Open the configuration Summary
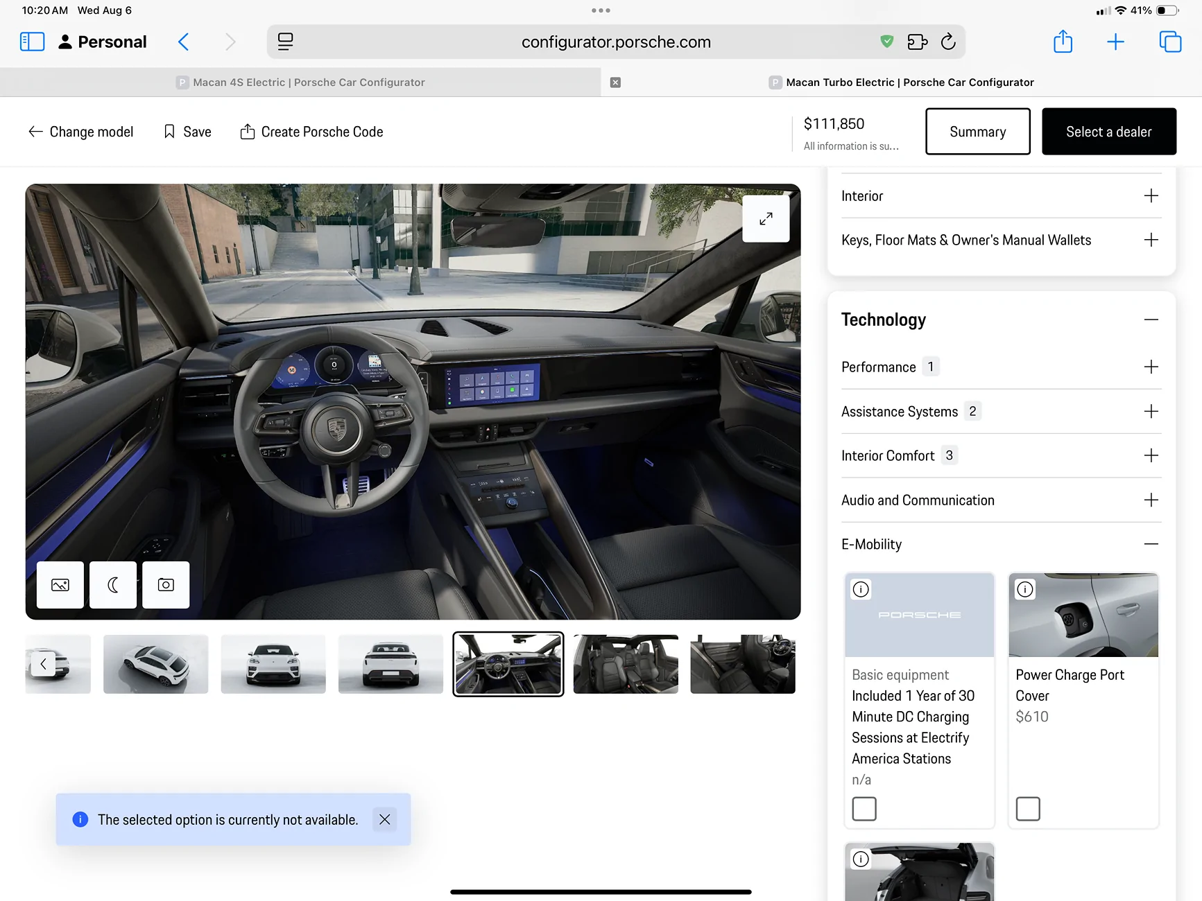This screenshot has height=901, width=1202. pos(977,132)
